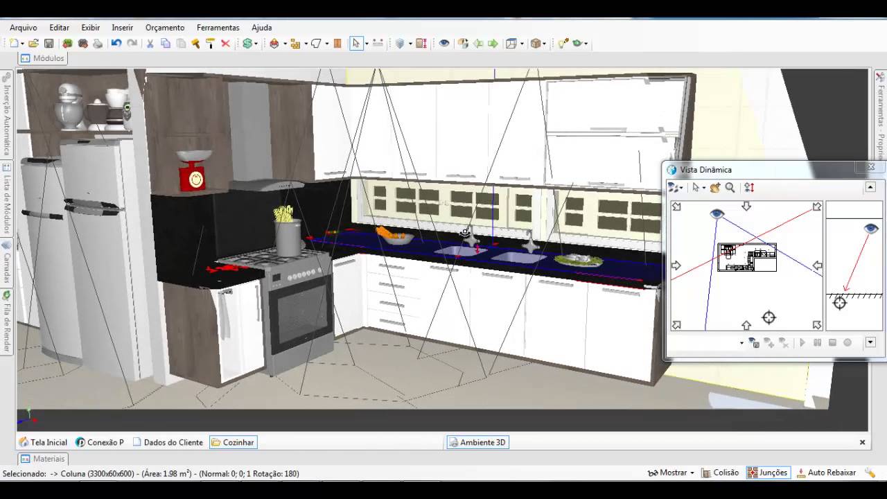Screen dimensions: 887x499
Task: Save the project with the floppy icon
Action: pyautogui.click(x=49, y=43)
